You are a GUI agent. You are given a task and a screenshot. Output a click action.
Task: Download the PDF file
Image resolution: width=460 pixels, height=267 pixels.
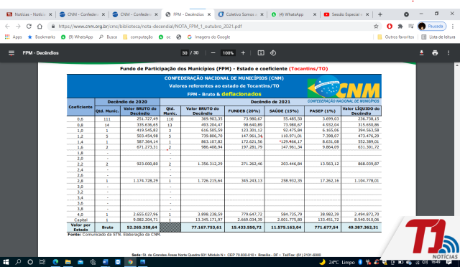pyautogui.click(x=421, y=53)
